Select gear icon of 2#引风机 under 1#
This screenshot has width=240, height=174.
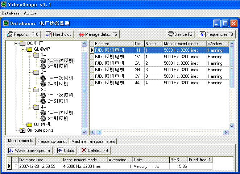[x=43, y=67]
